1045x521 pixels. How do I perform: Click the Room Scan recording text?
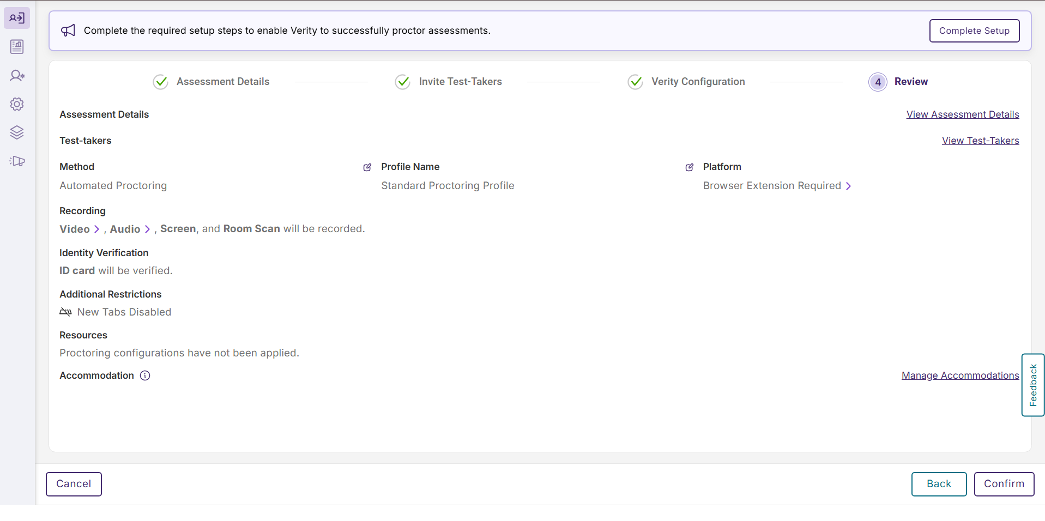pyautogui.click(x=252, y=229)
